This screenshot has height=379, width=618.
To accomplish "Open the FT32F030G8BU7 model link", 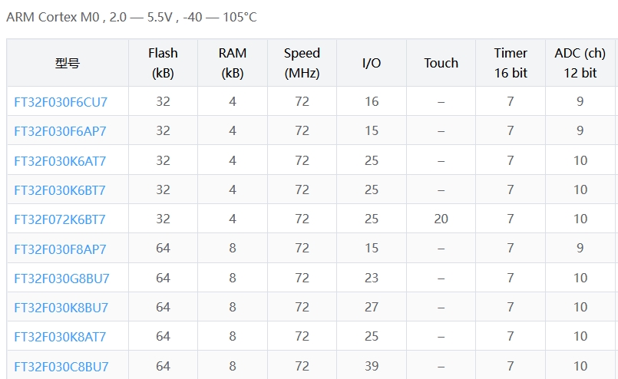I will coord(61,278).
